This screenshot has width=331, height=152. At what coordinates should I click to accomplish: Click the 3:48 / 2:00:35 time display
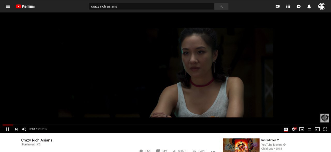point(38,129)
